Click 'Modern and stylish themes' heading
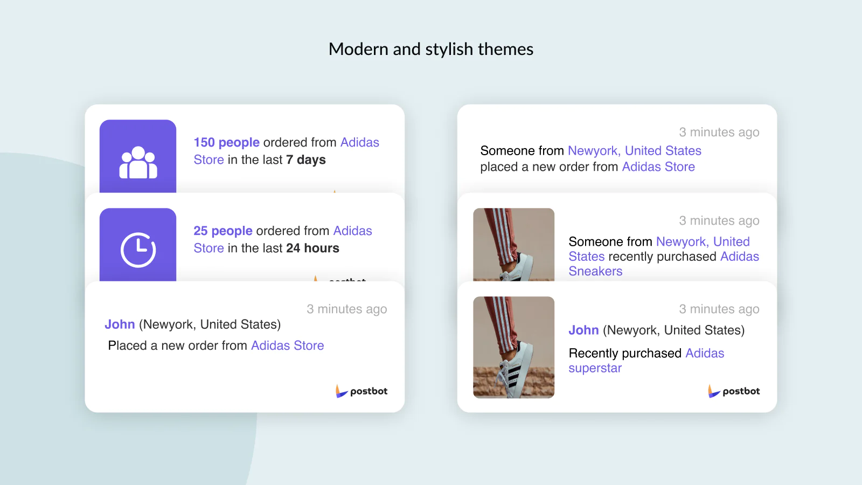862x485 pixels. [431, 49]
